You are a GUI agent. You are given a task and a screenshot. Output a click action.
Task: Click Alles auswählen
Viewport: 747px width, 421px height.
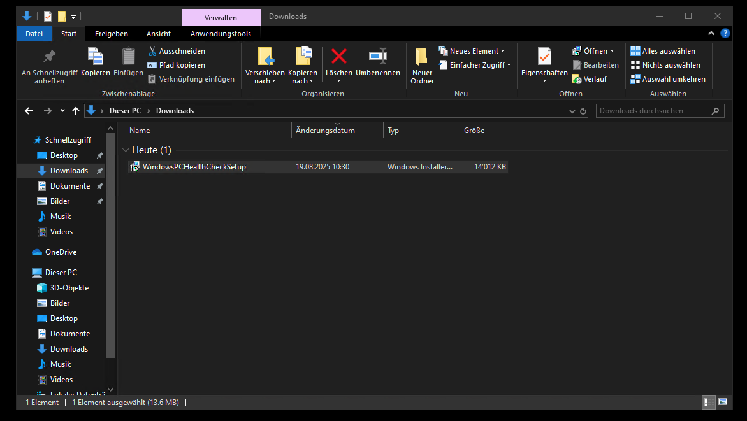click(x=663, y=51)
